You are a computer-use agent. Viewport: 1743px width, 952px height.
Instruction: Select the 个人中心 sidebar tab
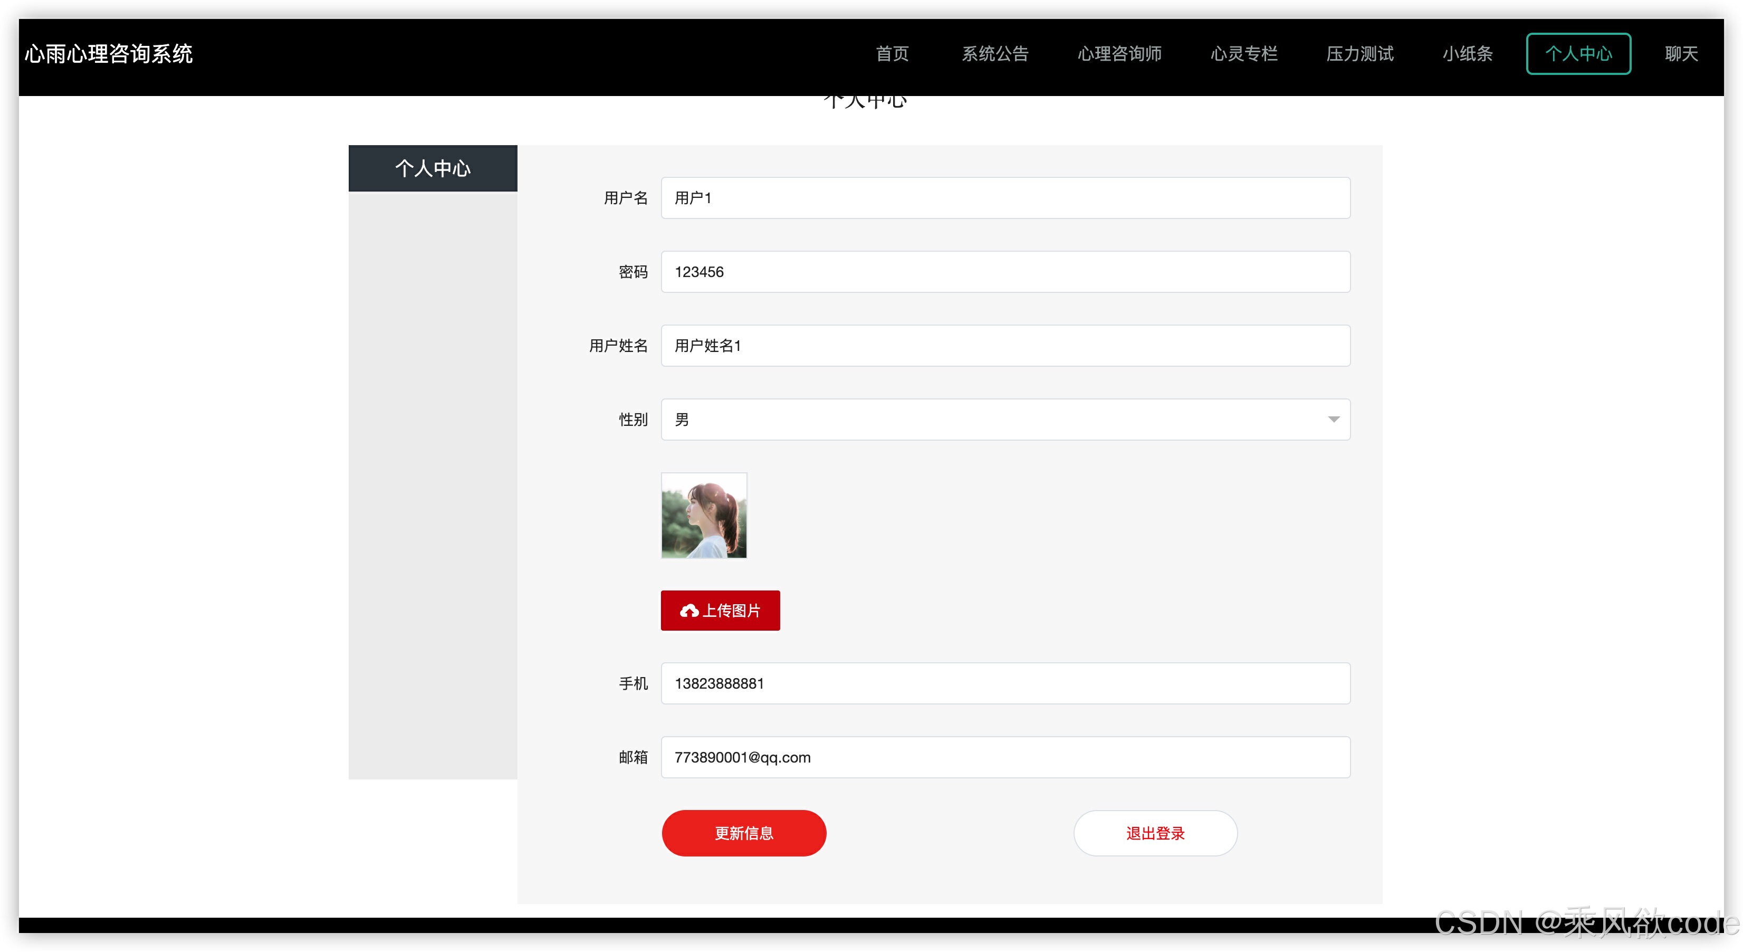[x=433, y=168]
